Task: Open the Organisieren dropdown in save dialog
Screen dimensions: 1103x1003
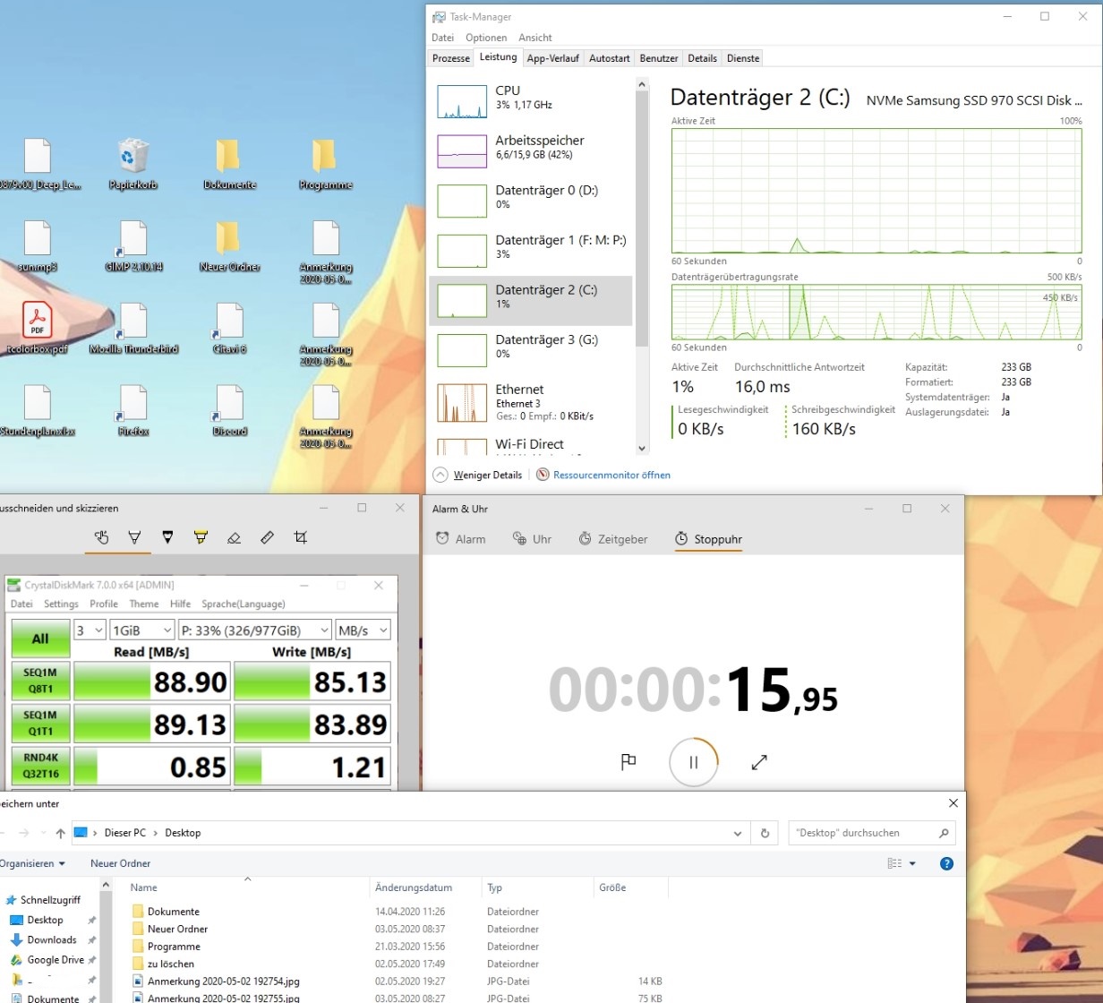Action: click(x=32, y=863)
